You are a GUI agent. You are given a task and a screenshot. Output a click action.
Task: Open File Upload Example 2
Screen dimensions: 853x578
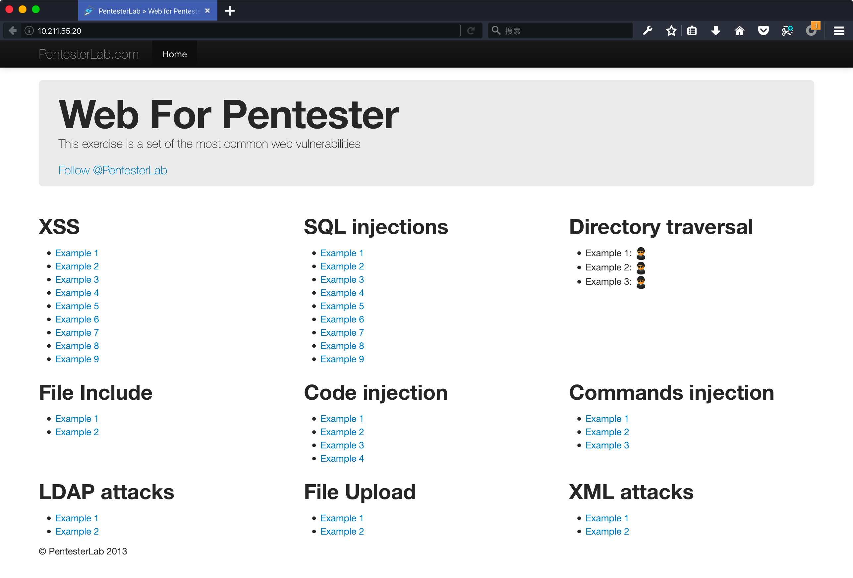pos(342,531)
